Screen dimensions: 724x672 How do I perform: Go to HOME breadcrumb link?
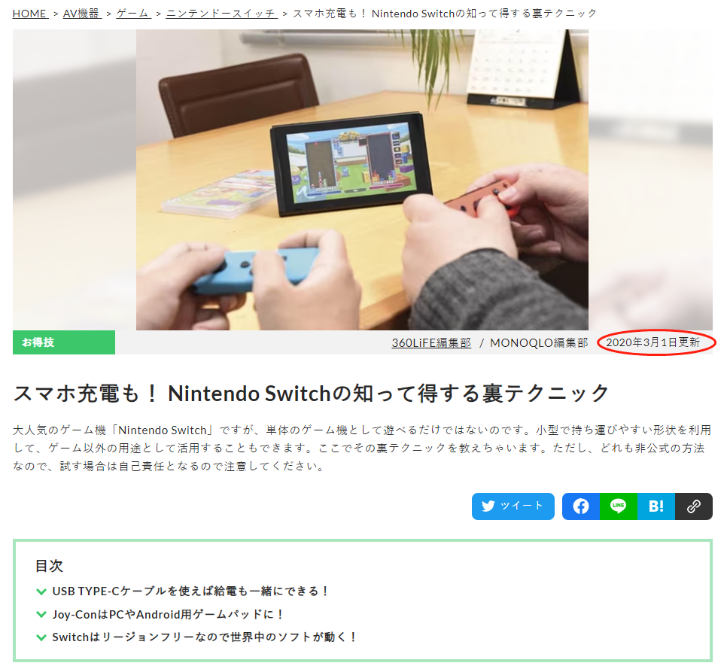point(30,14)
